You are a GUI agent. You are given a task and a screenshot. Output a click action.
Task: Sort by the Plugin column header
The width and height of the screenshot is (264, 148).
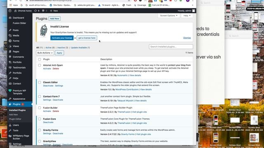tap(46, 59)
